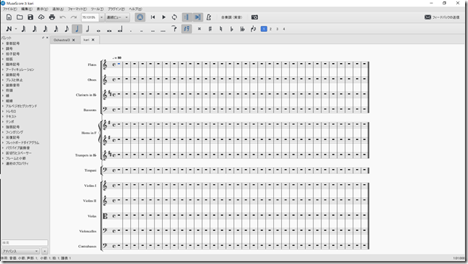Screen dimensions: 468x264
Task: Open the フォーマット menu
Action: 77,9
